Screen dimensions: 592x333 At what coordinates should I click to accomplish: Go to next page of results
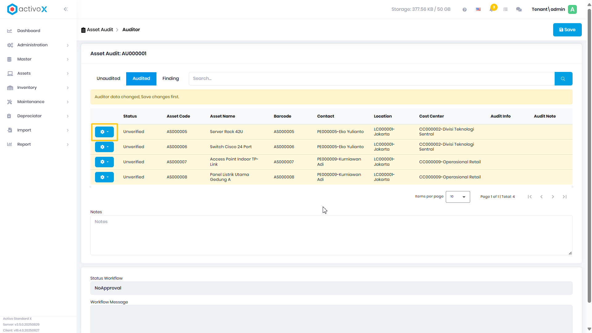[x=553, y=197]
